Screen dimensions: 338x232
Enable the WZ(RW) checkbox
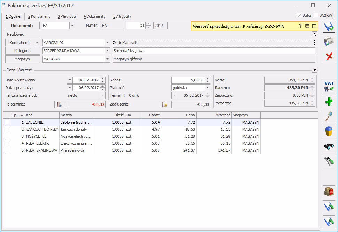(x=316, y=15)
